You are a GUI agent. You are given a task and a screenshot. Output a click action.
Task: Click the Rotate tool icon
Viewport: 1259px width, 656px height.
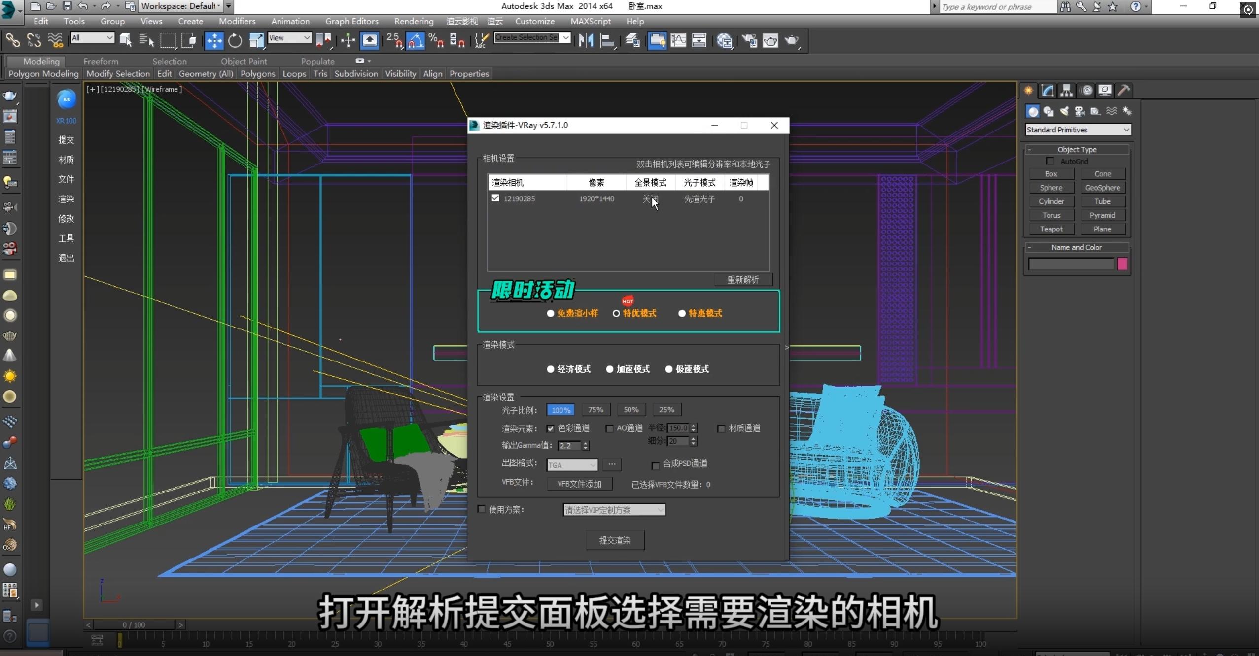[x=235, y=40]
